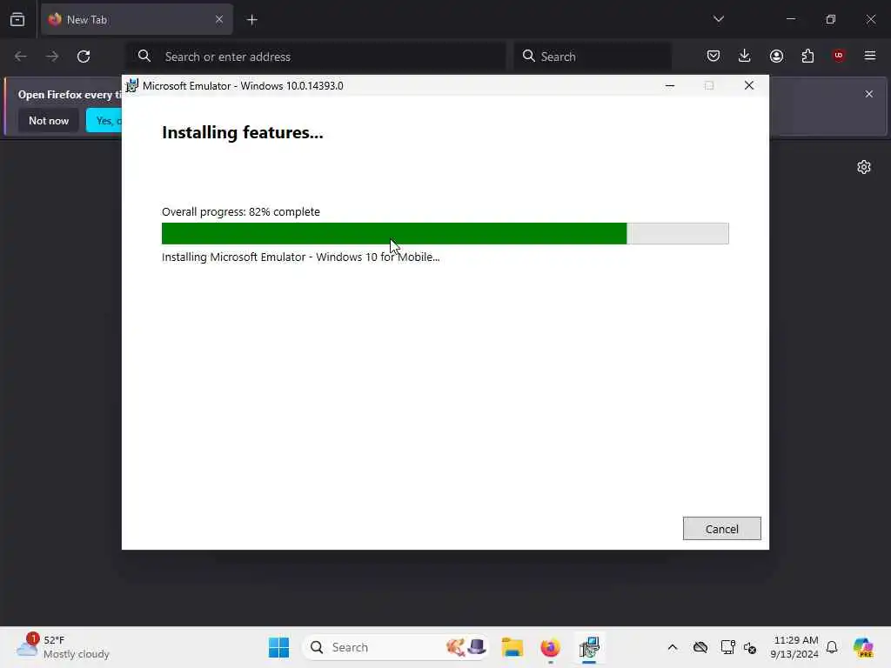Click the Microsoft Emulator installer title bar icon
Screen dimensions: 891x668
132,85
